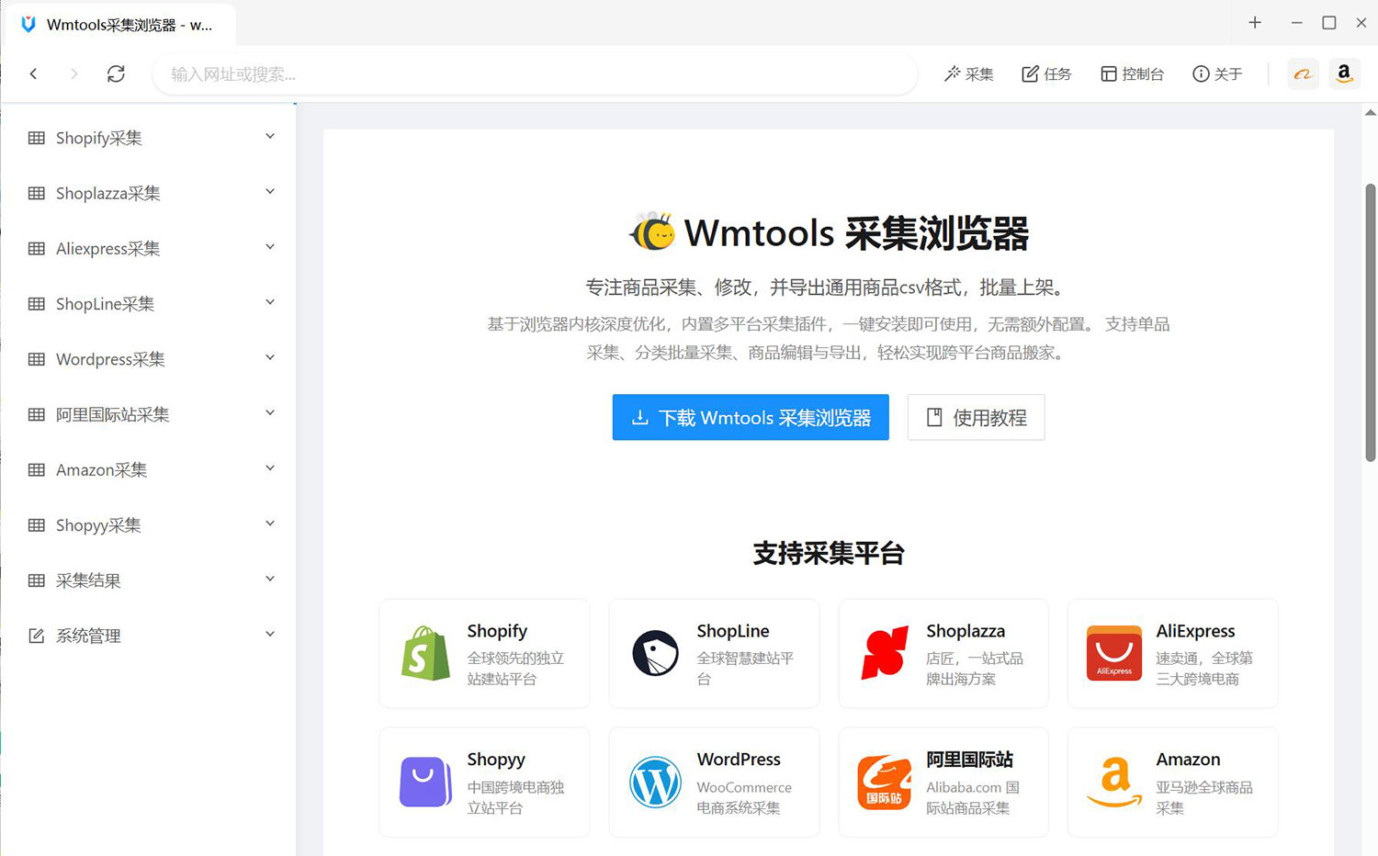Click the table icon beside Wordpress采集
Screen dimensions: 1378x856
pyautogui.click(x=37, y=359)
